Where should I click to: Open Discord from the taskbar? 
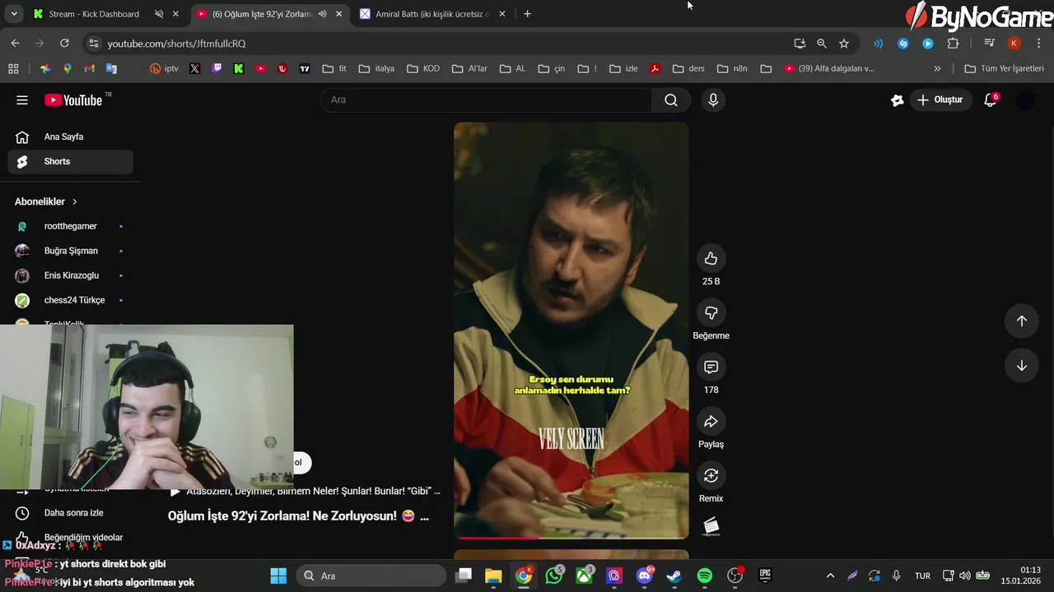tap(645, 576)
